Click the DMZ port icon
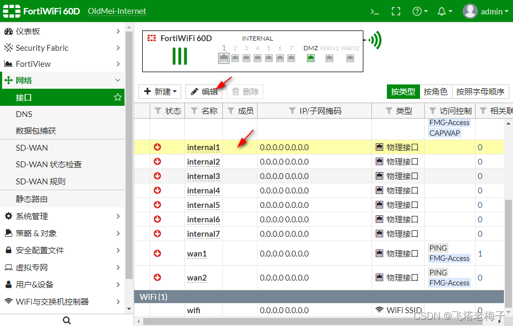513x326 pixels. (310, 58)
